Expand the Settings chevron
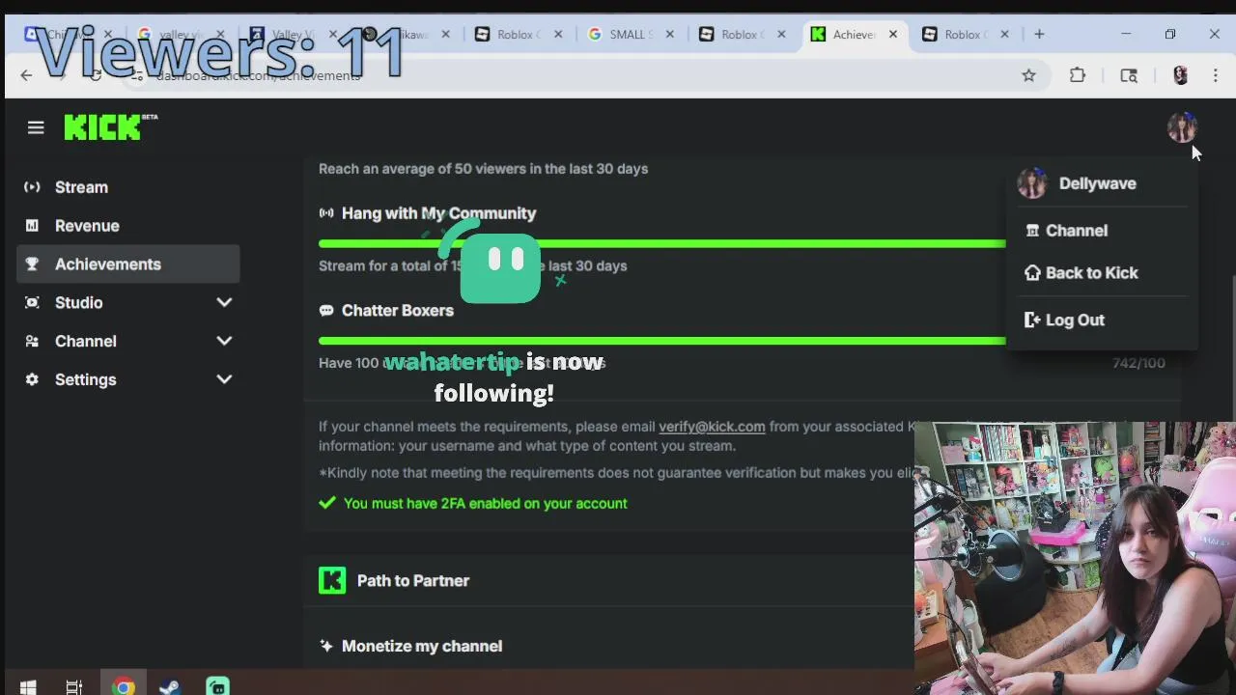The height and width of the screenshot is (695, 1236). (x=224, y=380)
